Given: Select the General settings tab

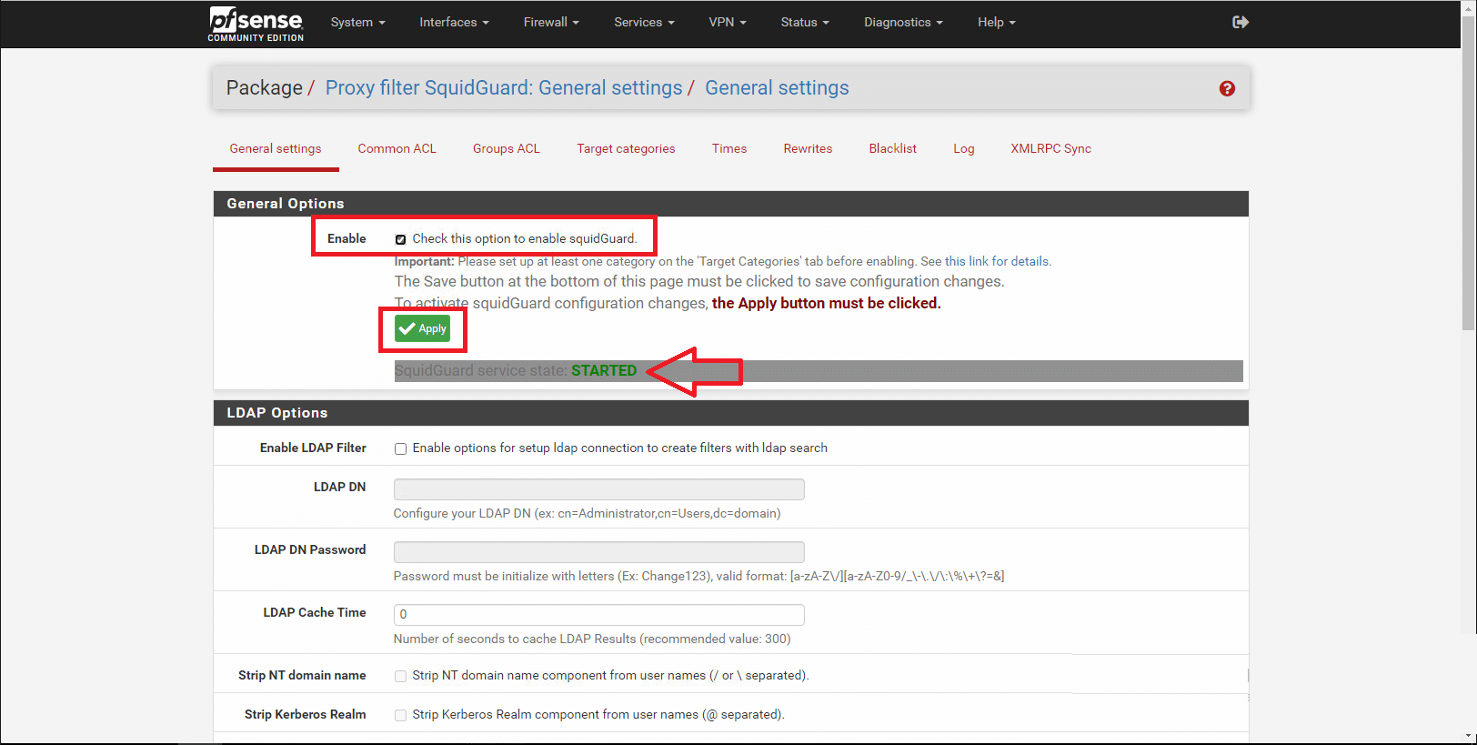Looking at the screenshot, I should pyautogui.click(x=276, y=148).
